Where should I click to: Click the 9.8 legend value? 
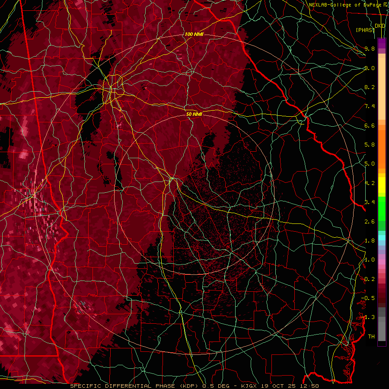click(x=370, y=48)
